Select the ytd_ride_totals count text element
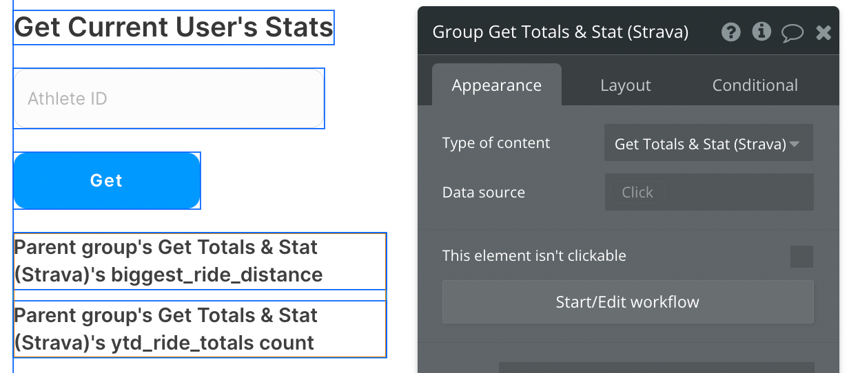Image resolution: width=849 pixels, height=373 pixels. point(200,329)
